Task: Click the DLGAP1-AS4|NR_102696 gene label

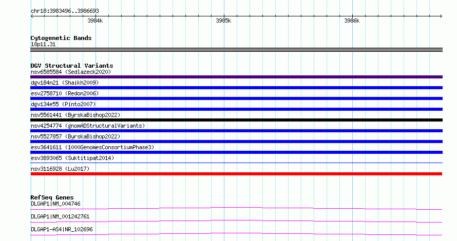Action: pyautogui.click(x=62, y=229)
